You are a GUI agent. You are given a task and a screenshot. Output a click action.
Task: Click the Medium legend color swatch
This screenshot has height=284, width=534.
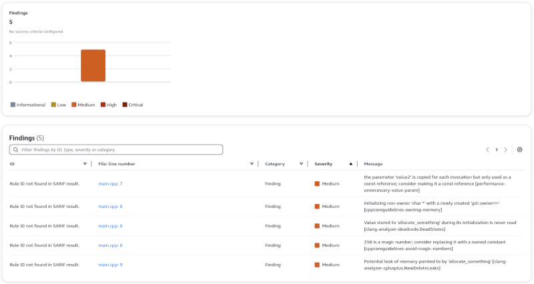(73, 105)
